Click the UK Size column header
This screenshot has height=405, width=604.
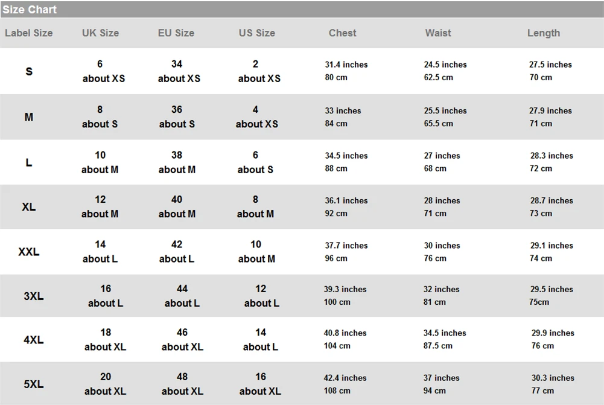point(101,33)
